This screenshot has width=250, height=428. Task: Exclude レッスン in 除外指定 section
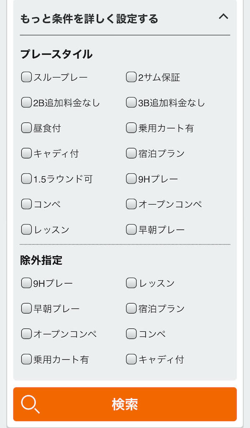pos(131,283)
